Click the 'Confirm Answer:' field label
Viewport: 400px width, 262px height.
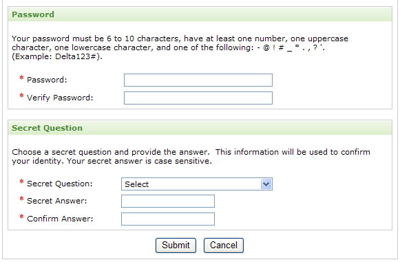click(60, 219)
